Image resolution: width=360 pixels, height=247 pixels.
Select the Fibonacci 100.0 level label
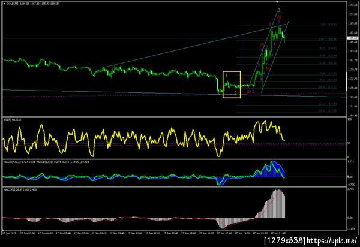point(328,87)
